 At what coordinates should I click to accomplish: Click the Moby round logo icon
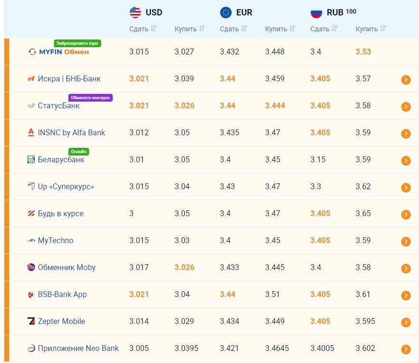tap(31, 267)
